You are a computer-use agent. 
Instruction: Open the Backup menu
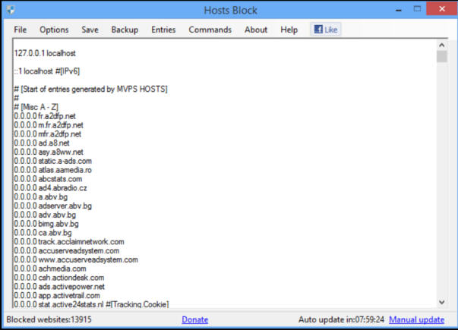125,30
